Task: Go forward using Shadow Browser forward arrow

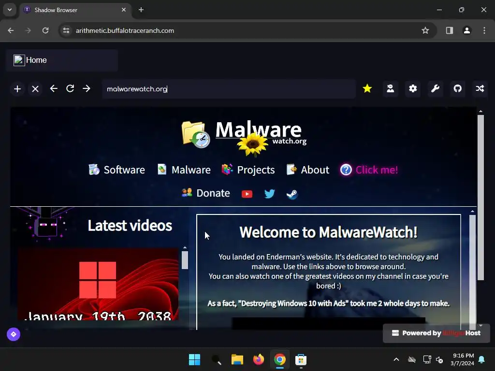Action: [x=87, y=89]
